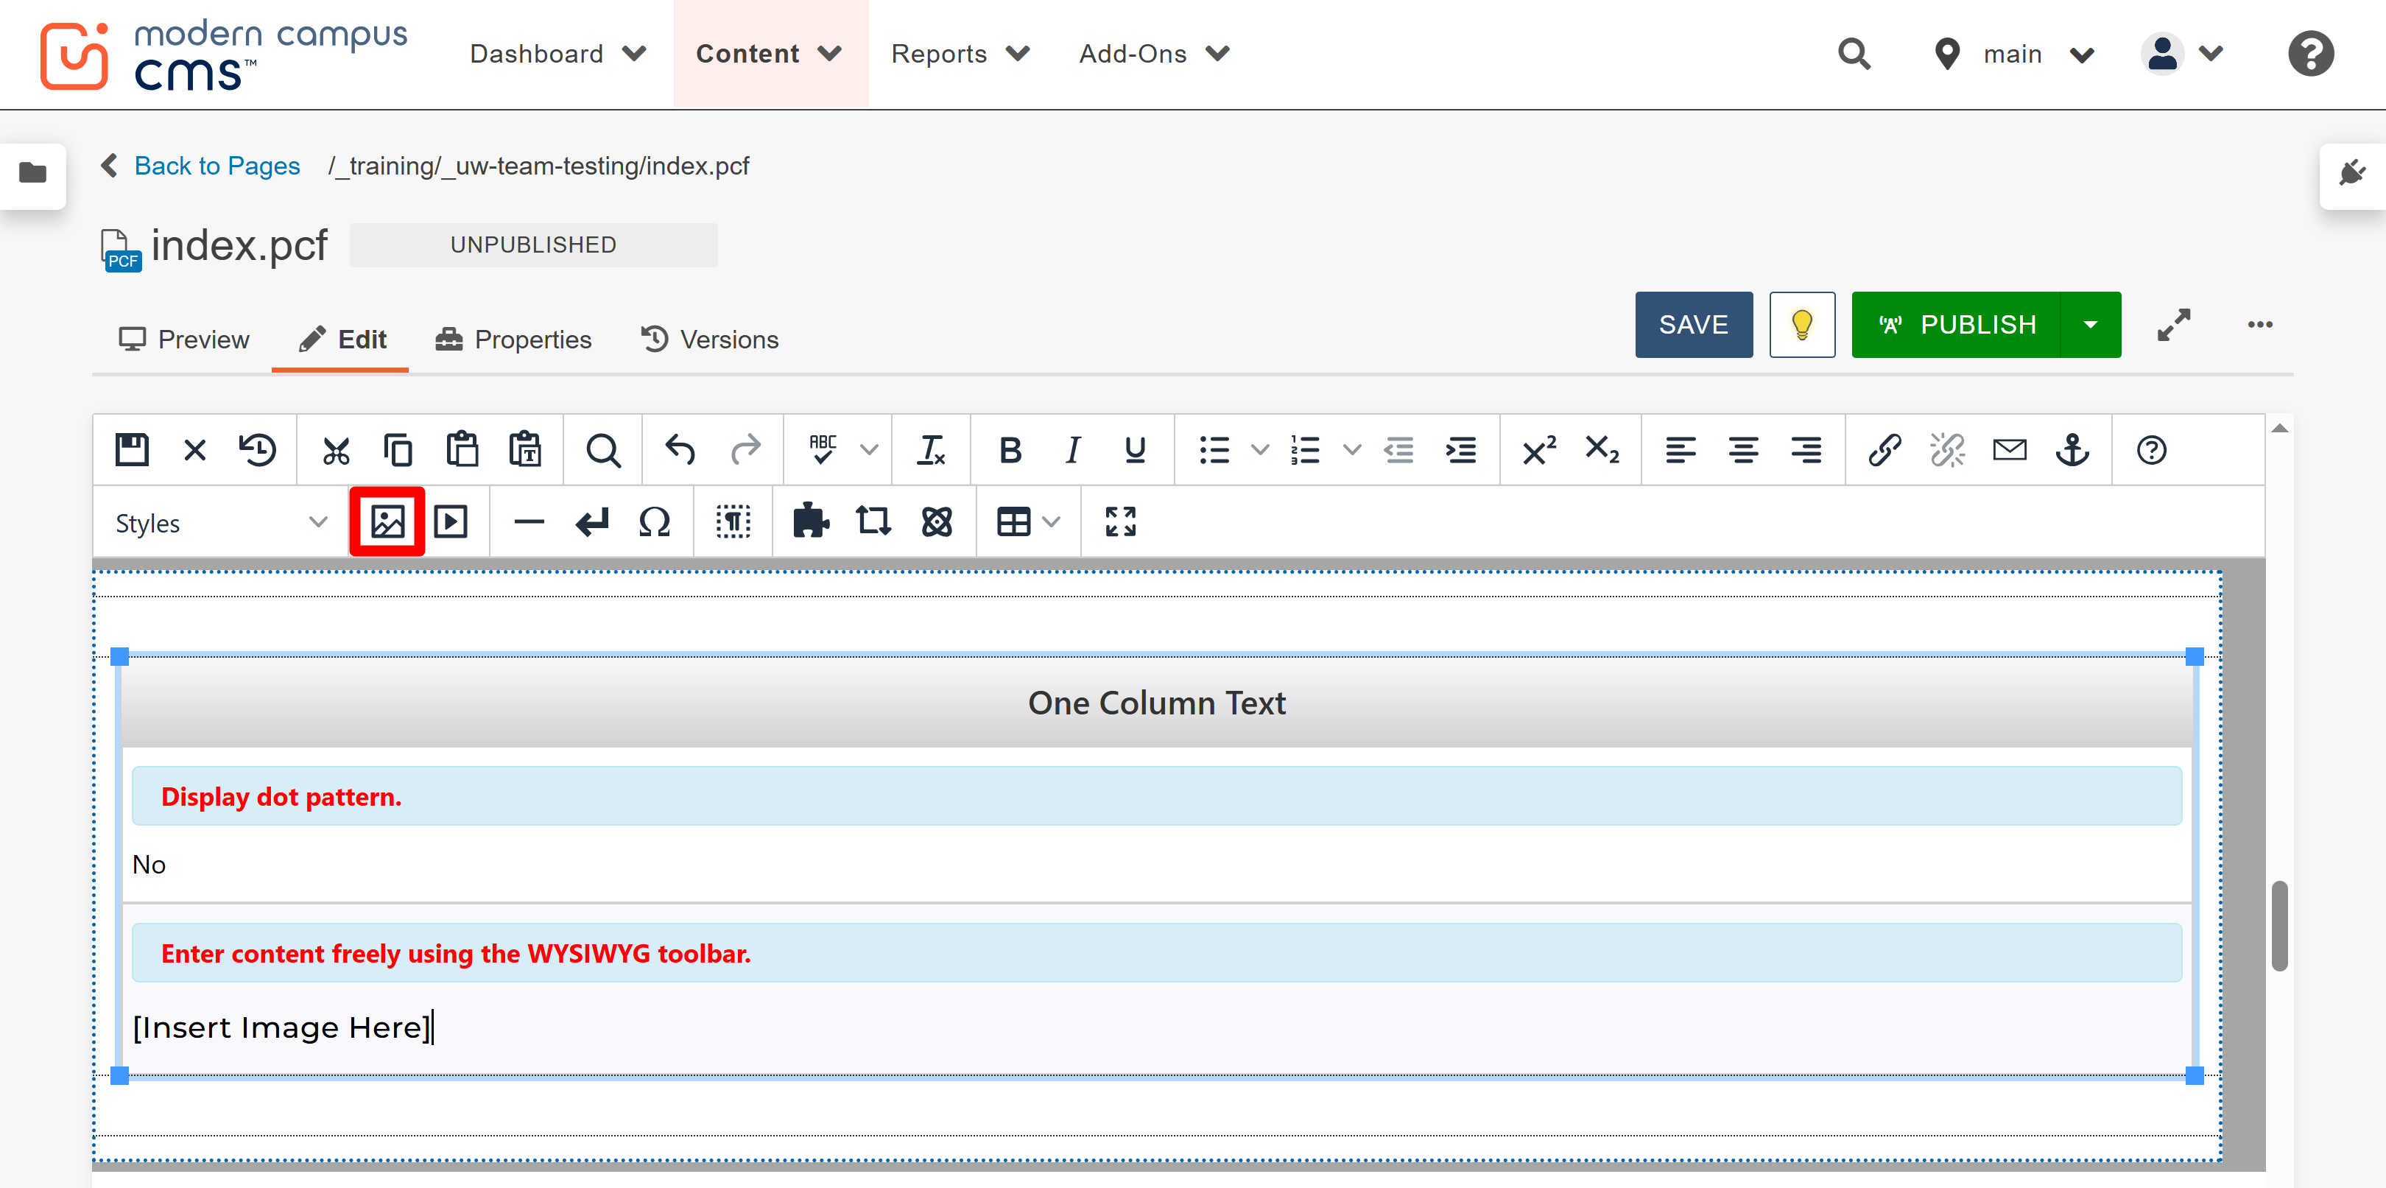Expand the Publish button dropdown arrow
Viewport: 2386px width, 1188px height.
point(2091,324)
